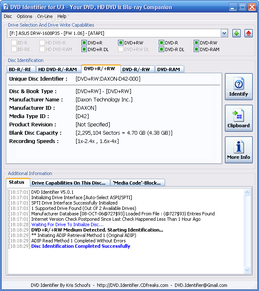
Task: Switch to the DVD-RAM disc tab
Action: pyautogui.click(x=169, y=69)
